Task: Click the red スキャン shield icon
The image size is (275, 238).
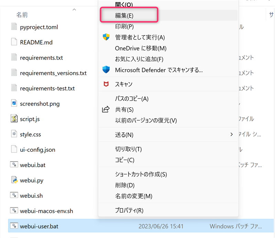Action: coord(106,84)
